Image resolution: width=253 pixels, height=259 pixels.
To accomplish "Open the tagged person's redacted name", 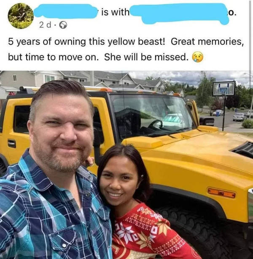I will coord(180,14).
